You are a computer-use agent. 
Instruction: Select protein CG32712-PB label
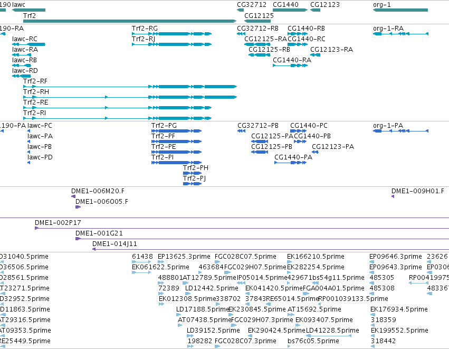[x=257, y=126]
